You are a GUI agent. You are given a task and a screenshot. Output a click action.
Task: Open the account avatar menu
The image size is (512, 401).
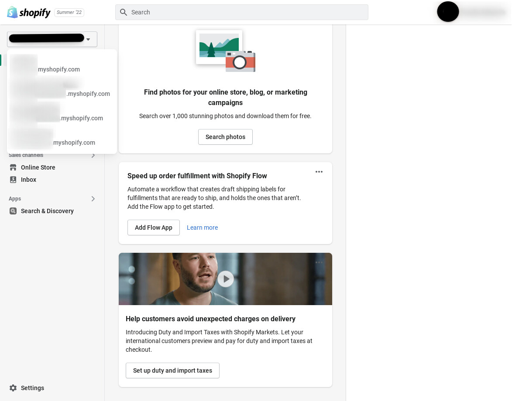[x=448, y=12]
